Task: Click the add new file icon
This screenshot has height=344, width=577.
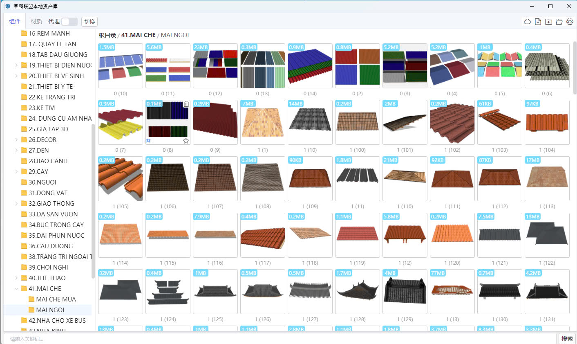Action: (x=538, y=22)
